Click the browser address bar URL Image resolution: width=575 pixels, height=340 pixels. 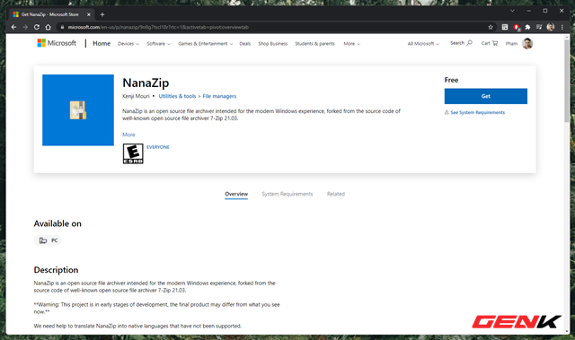click(158, 27)
